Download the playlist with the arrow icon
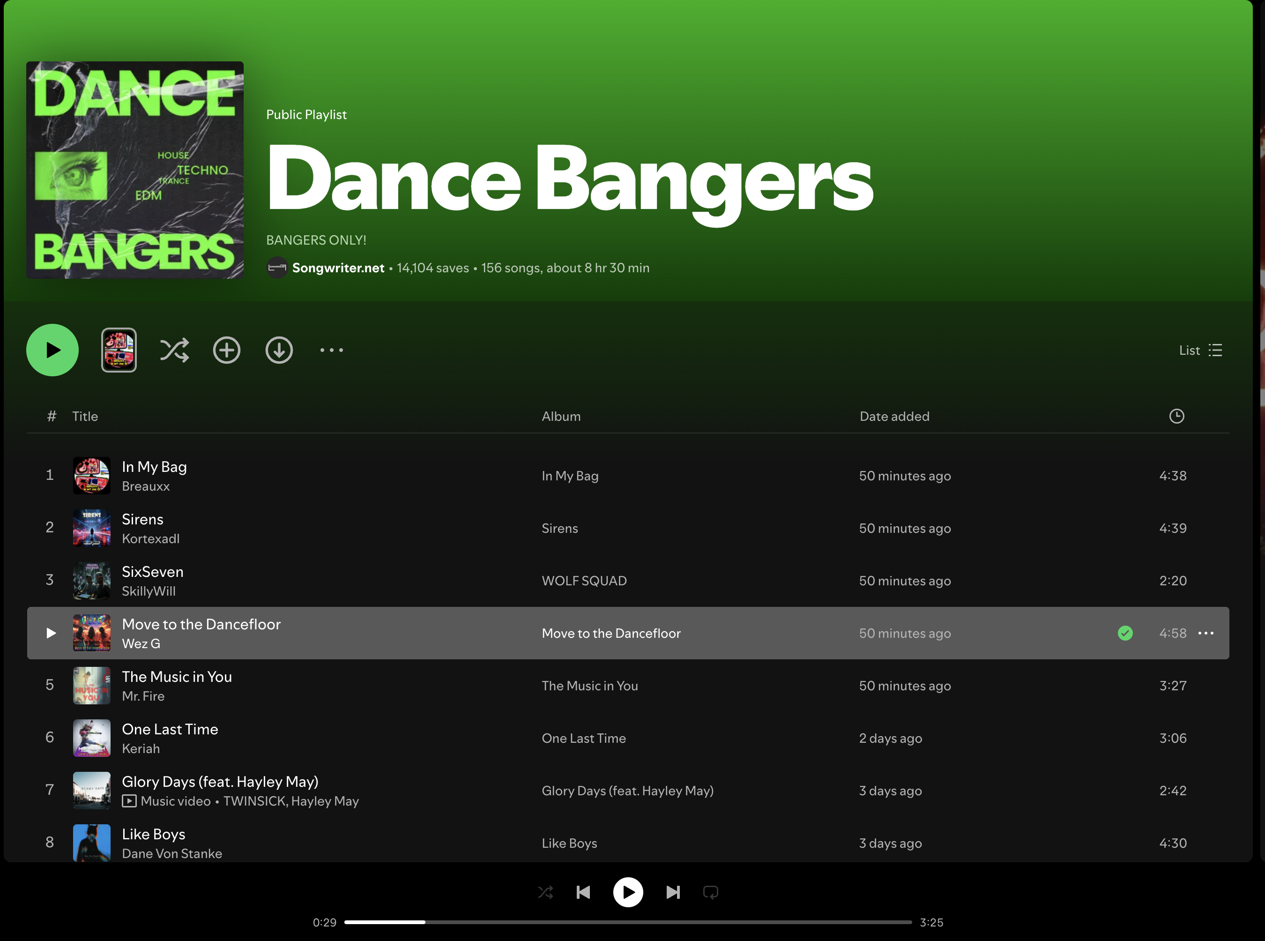Screen dimensions: 1265x941 click(278, 350)
